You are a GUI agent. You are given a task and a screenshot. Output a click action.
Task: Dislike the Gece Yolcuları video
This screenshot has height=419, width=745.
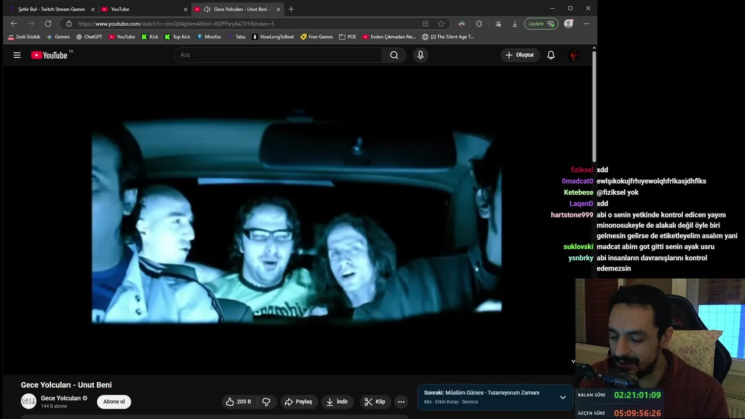coord(267,402)
